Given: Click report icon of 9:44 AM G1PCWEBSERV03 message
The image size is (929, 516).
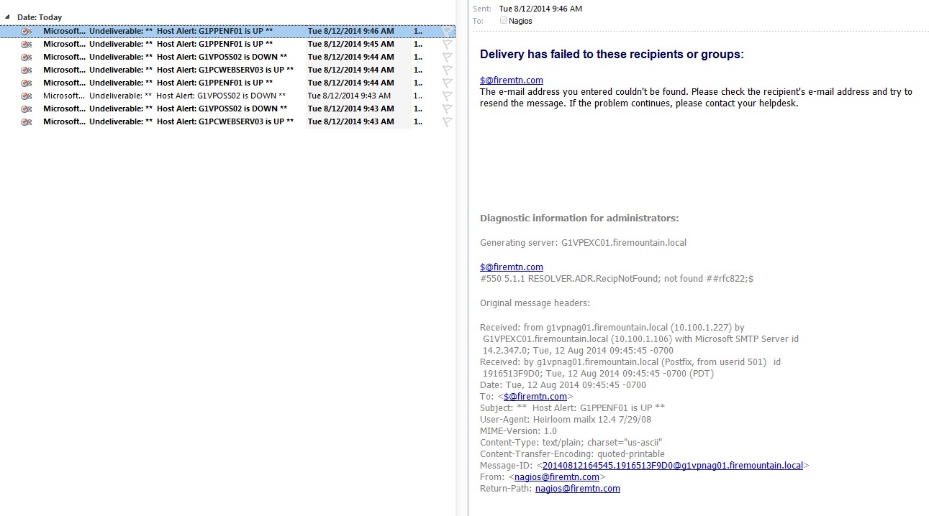Looking at the screenshot, I should tap(27, 70).
